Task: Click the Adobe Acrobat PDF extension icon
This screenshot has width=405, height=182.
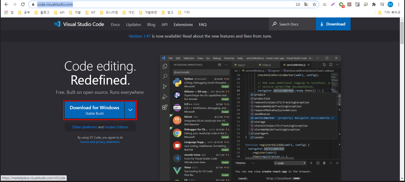Action: (349, 4)
